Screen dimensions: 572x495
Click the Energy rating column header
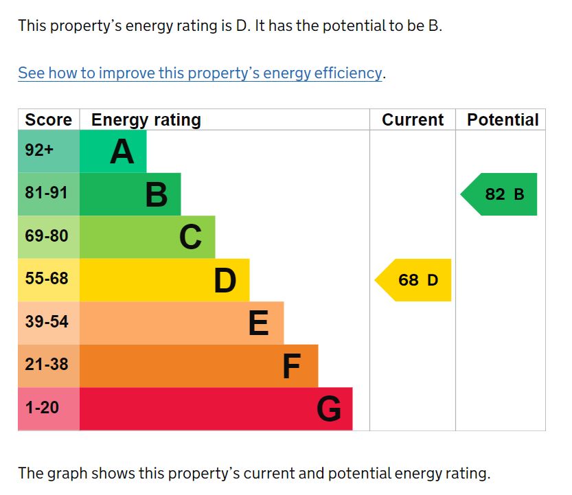pos(146,120)
